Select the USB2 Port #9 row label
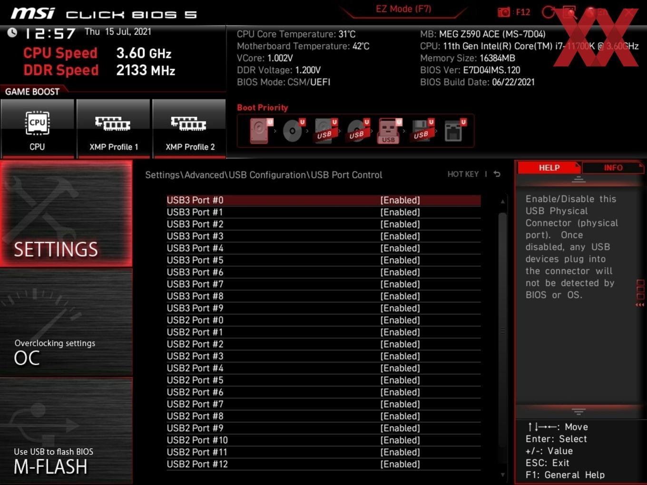The image size is (647, 485). (195, 428)
